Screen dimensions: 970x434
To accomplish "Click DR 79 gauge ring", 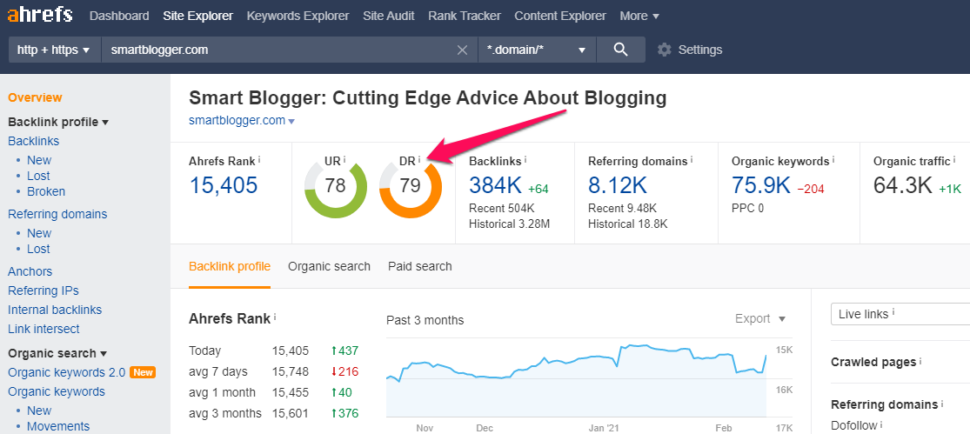I will 410,188.
